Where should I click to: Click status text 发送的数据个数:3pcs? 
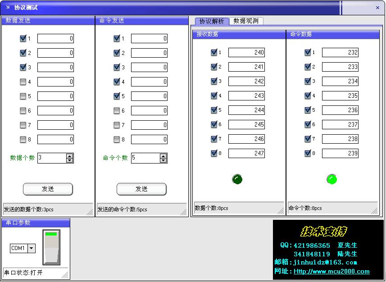pos(28,209)
